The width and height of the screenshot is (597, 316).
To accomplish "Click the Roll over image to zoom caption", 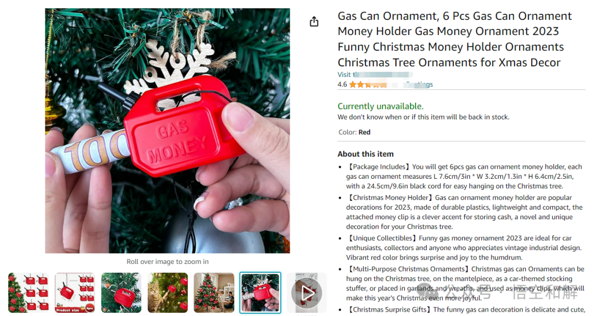I will click(167, 262).
